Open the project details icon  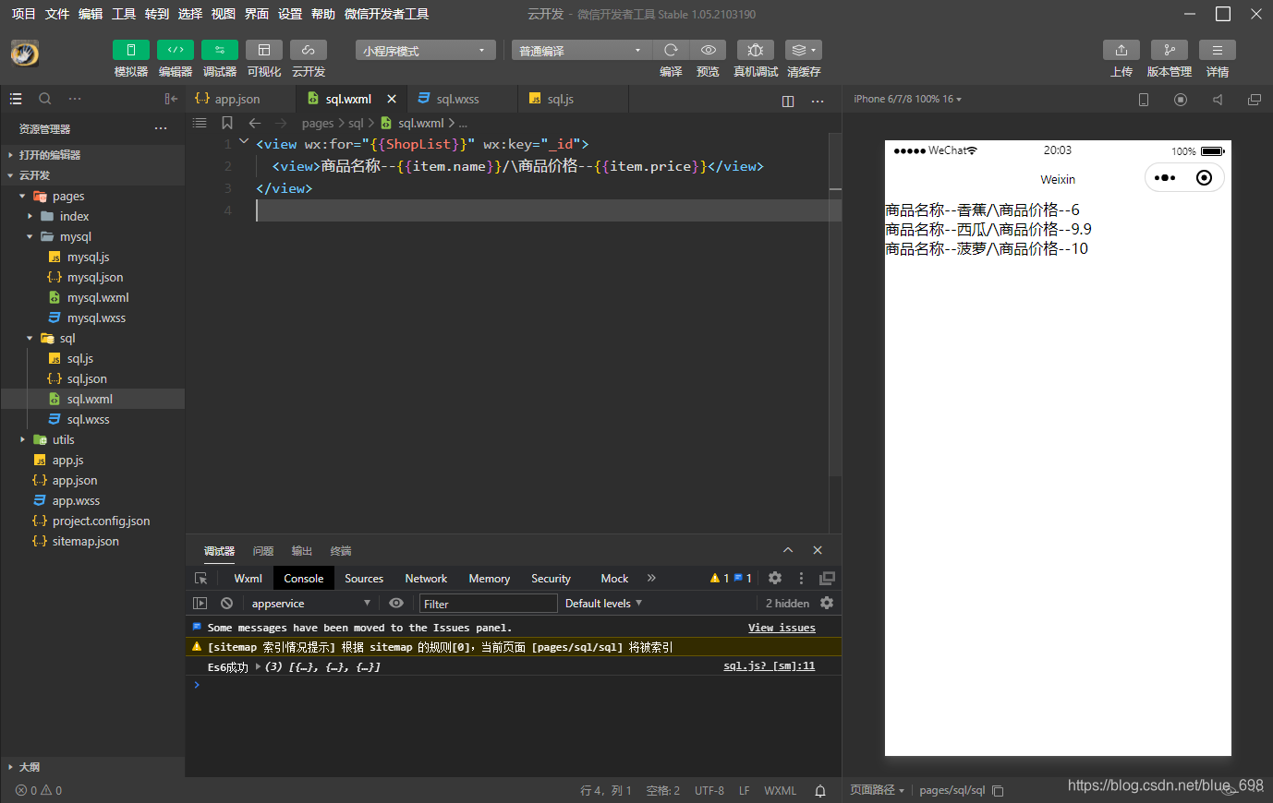click(x=1218, y=50)
